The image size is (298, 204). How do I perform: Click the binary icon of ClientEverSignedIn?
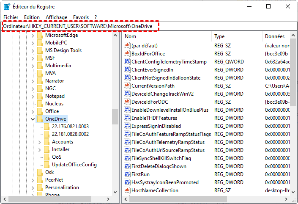click(127, 69)
